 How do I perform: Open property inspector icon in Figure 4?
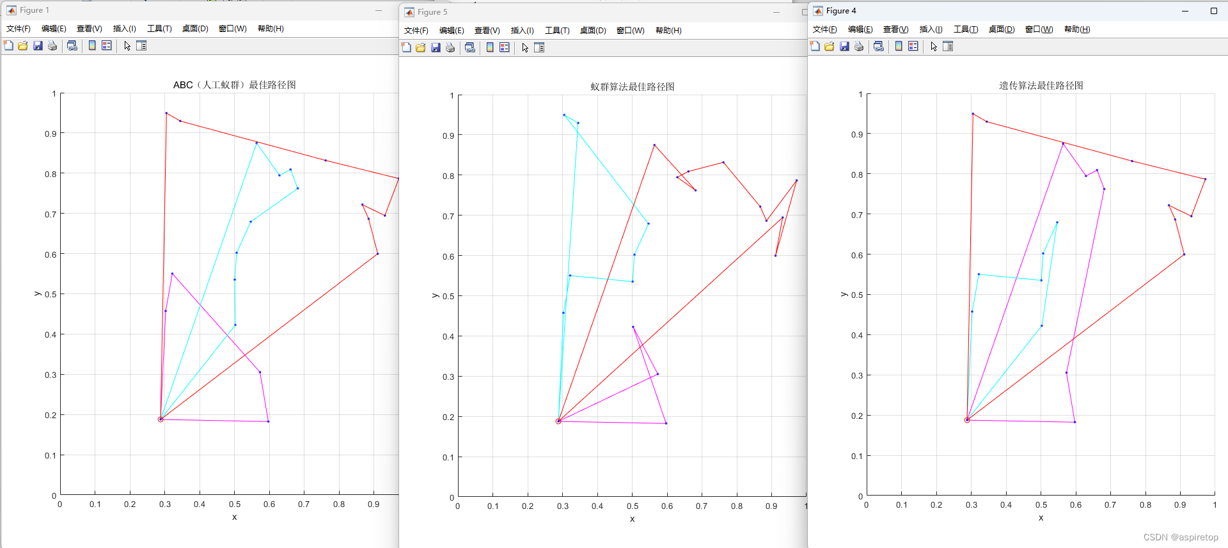pos(949,46)
